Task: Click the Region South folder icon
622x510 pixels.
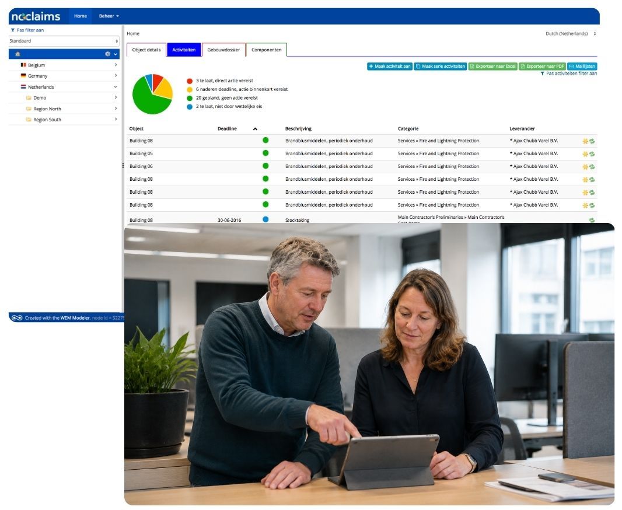Action: 29,120
